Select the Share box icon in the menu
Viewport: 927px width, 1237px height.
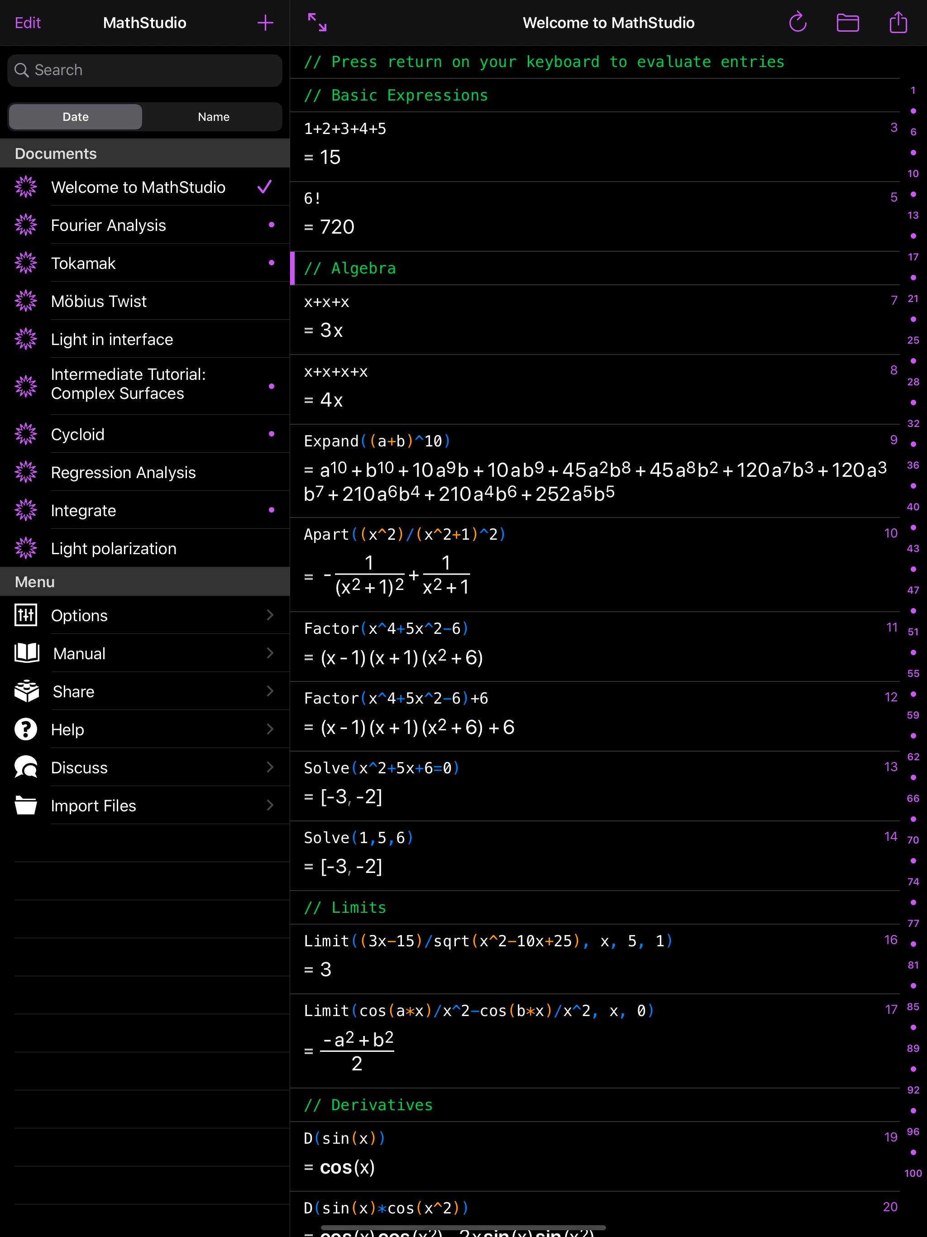click(26, 691)
